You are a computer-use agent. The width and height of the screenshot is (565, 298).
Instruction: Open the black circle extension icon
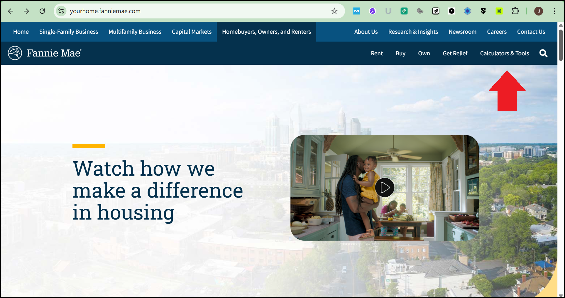[451, 11]
